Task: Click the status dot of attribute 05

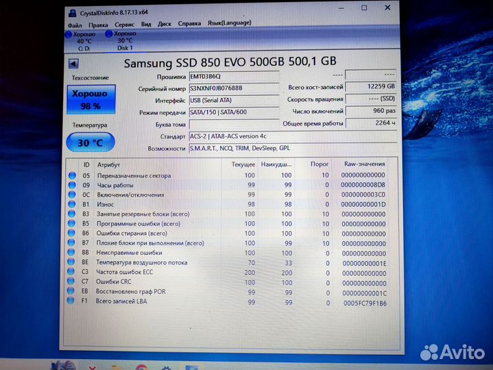Action: tap(72, 175)
